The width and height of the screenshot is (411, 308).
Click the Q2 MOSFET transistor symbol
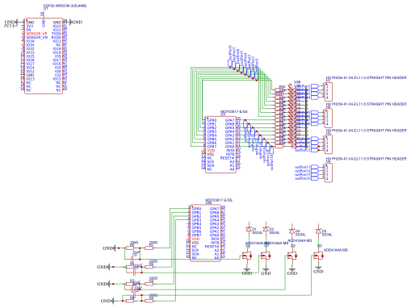click(292, 256)
